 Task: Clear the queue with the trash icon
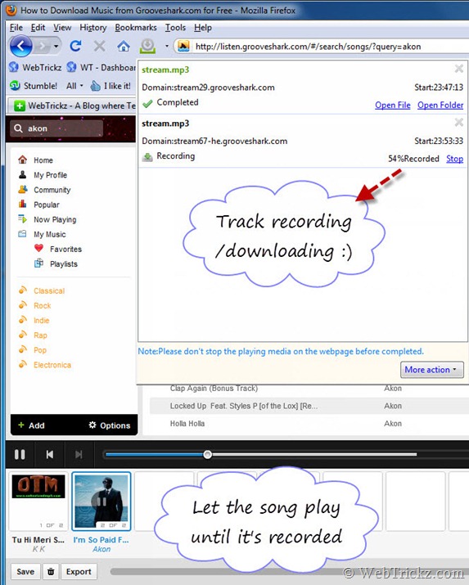(x=51, y=572)
